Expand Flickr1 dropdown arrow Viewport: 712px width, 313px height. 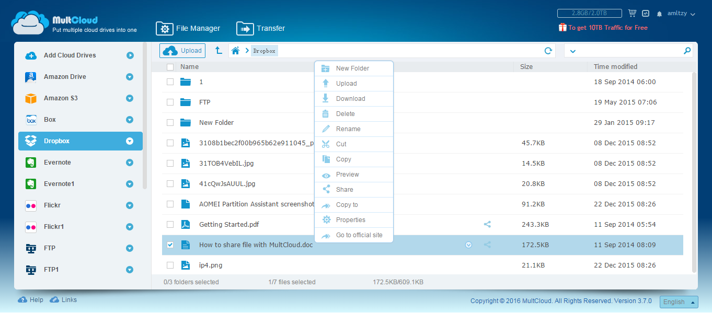(x=130, y=227)
